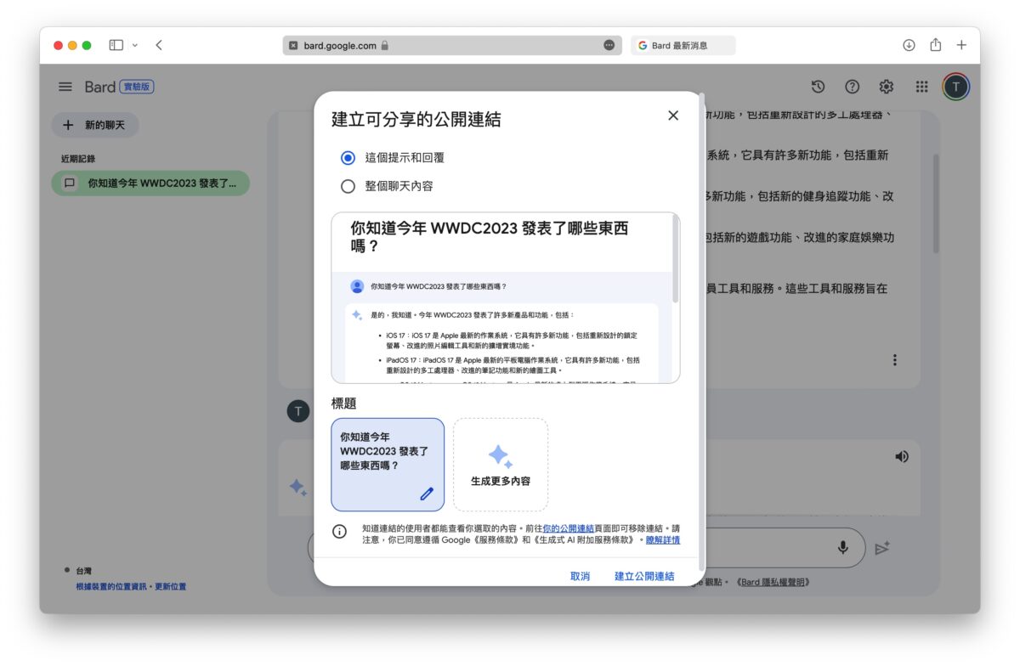Click '新的聊天' button in sidebar

coord(94,125)
